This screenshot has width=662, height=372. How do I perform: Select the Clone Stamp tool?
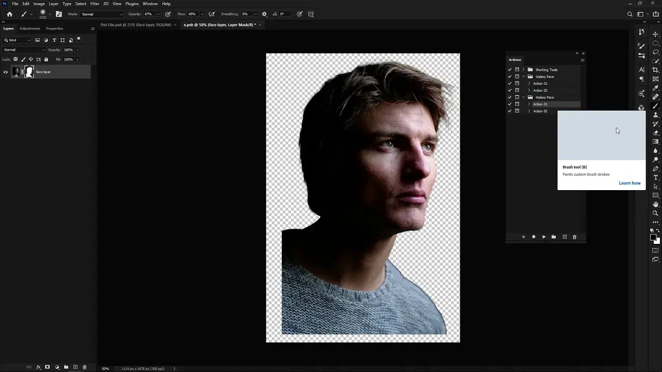tap(656, 115)
